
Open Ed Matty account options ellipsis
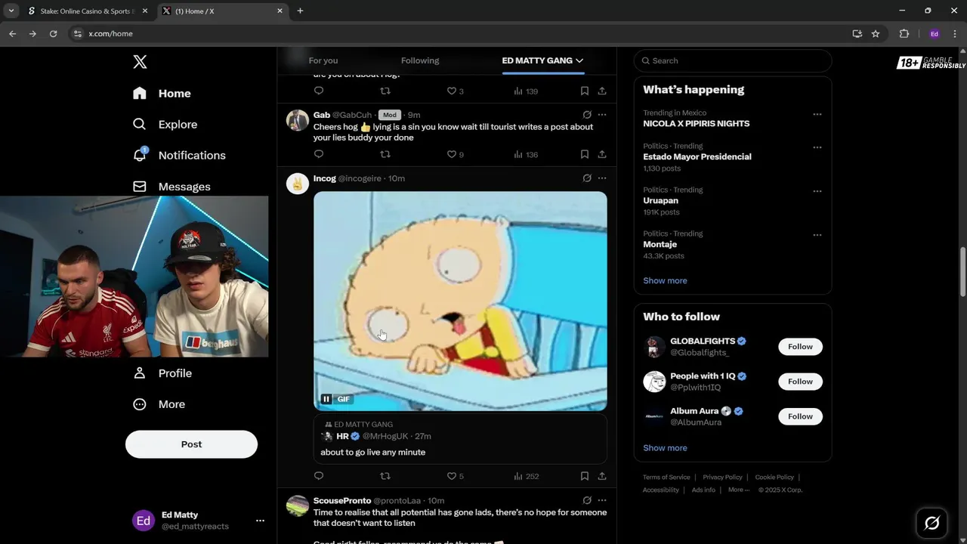click(x=260, y=521)
